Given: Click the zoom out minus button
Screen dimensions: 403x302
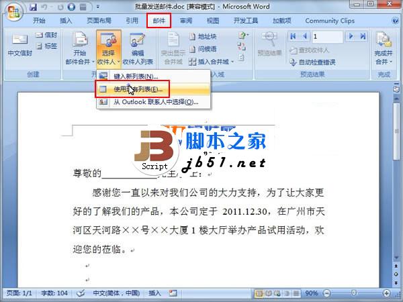Looking at the screenshot, I should coord(326,293).
